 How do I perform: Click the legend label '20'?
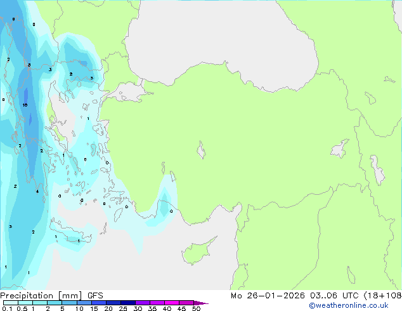pyautogui.click(x=108, y=308)
